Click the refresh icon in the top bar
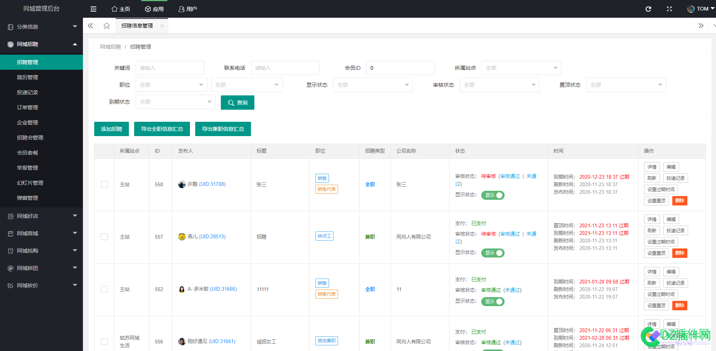 (648, 9)
